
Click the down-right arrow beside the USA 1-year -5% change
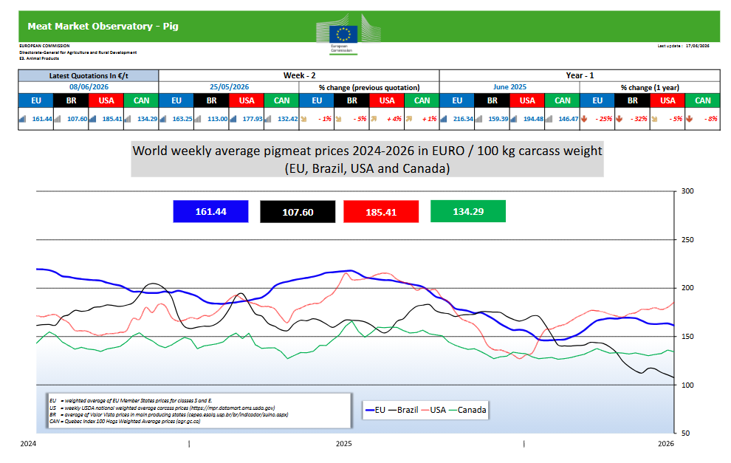[654, 119]
